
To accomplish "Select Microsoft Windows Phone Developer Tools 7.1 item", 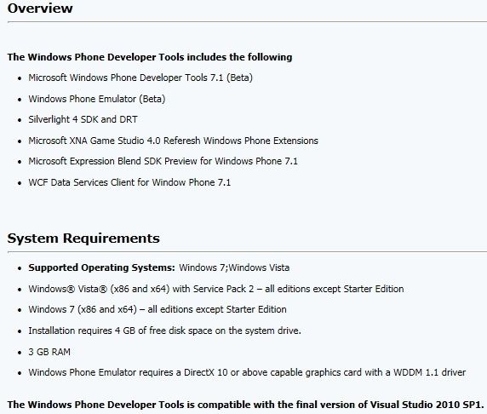I will pyautogui.click(x=140, y=78).
